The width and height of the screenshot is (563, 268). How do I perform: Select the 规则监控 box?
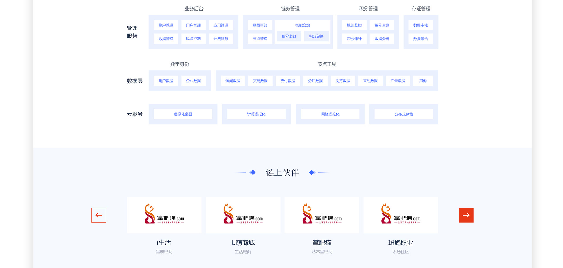tap(354, 26)
